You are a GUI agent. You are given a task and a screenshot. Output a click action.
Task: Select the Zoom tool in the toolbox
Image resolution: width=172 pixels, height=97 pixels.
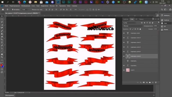tap(2, 57)
